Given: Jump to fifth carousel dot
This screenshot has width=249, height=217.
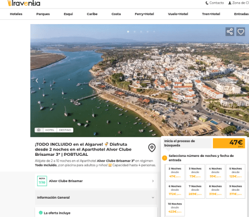Looking at the screenshot, I should [x=154, y=31].
